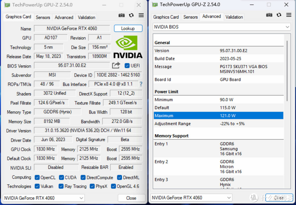Click the Subvendor MSI field
This screenshot has width=296, height=205.
click(x=52, y=75)
